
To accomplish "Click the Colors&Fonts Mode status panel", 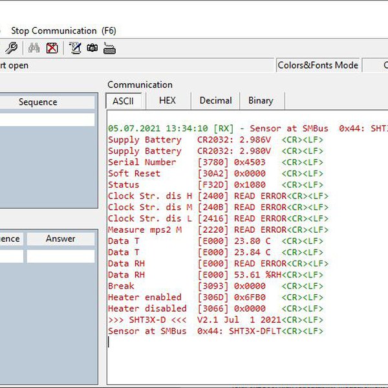I will click(318, 65).
